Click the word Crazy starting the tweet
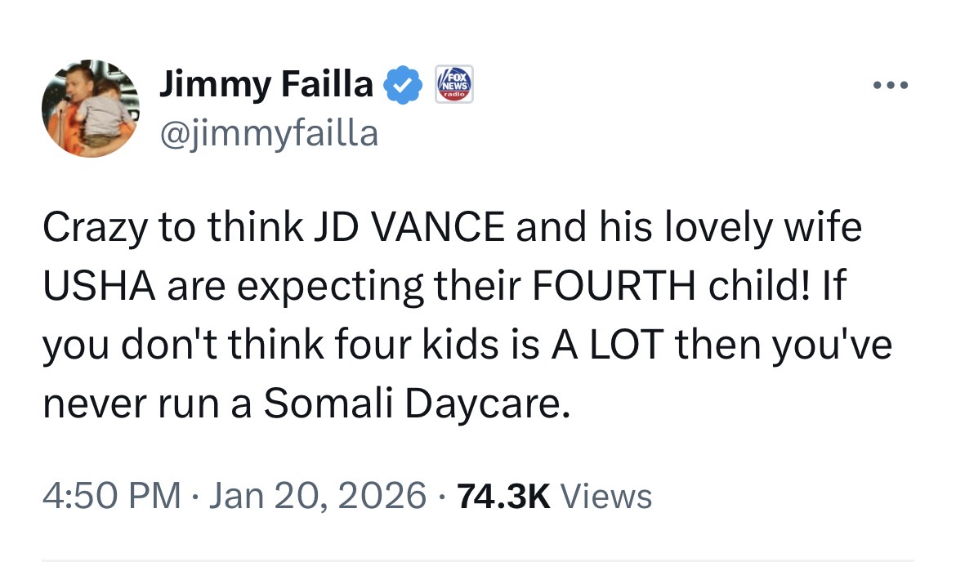The width and height of the screenshot is (956, 571). click(92, 229)
